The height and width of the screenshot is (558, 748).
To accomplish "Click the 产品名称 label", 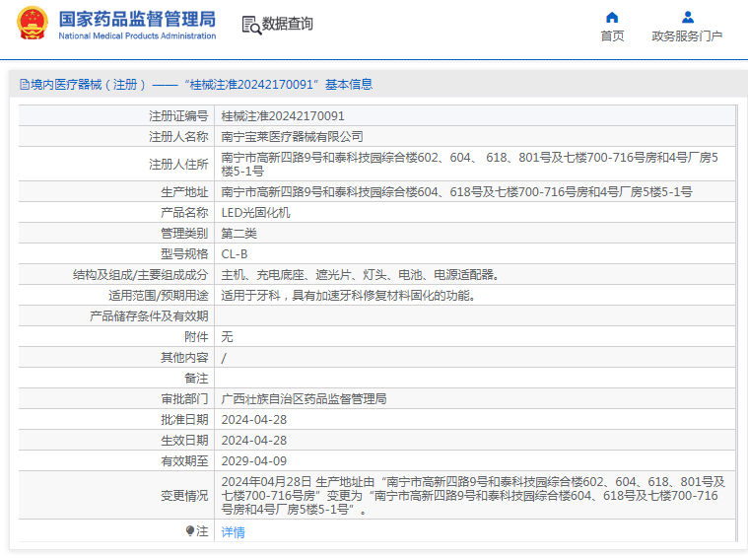I will (184, 212).
